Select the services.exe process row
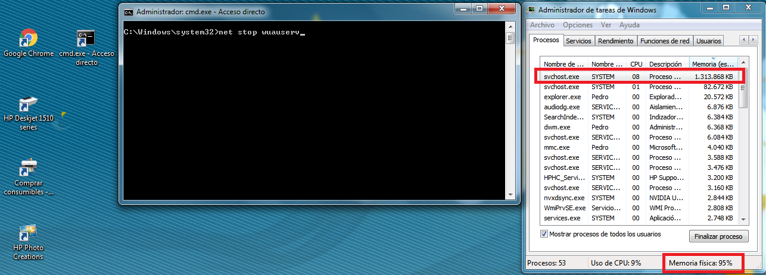Screen dimensions: 766x275 point(639,218)
